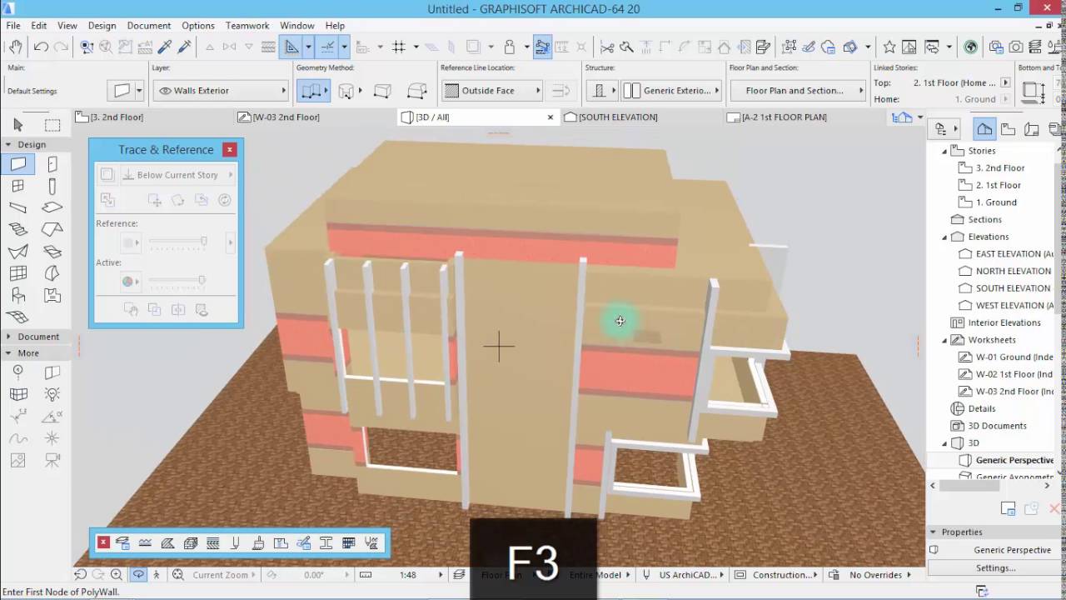
Task: Select the Curtain Wall tool
Action: pos(18,272)
